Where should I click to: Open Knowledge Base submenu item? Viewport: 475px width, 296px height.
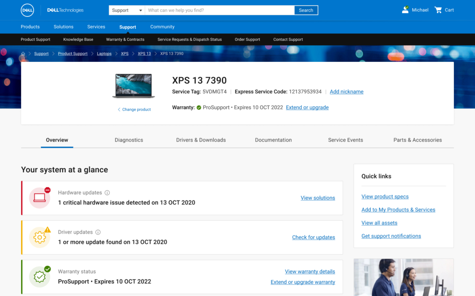click(x=78, y=39)
